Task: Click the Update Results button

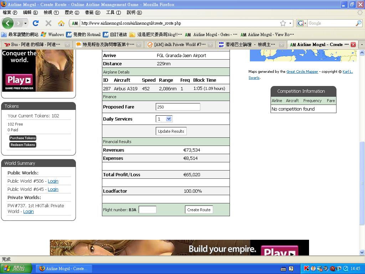Action: 171,131
